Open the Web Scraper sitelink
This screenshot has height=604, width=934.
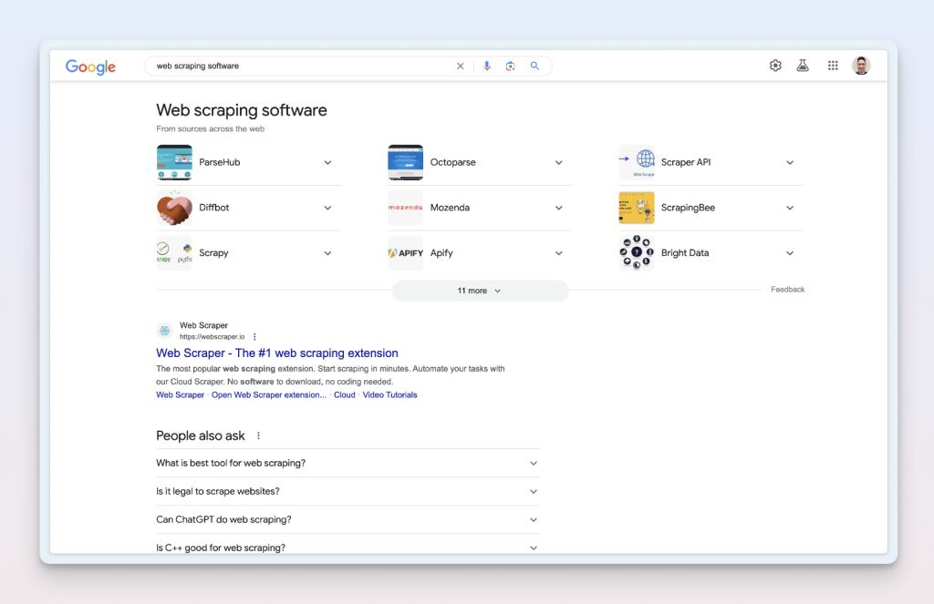click(x=180, y=395)
